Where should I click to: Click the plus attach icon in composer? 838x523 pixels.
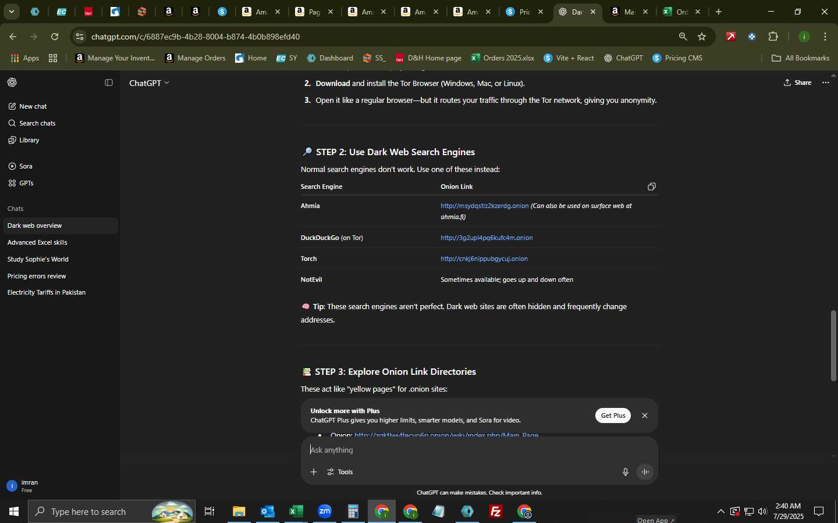coord(314,472)
